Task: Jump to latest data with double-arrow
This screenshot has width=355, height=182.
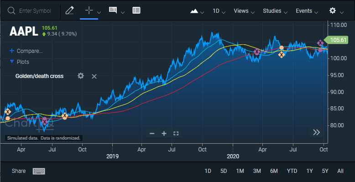Action: pyautogui.click(x=316, y=132)
